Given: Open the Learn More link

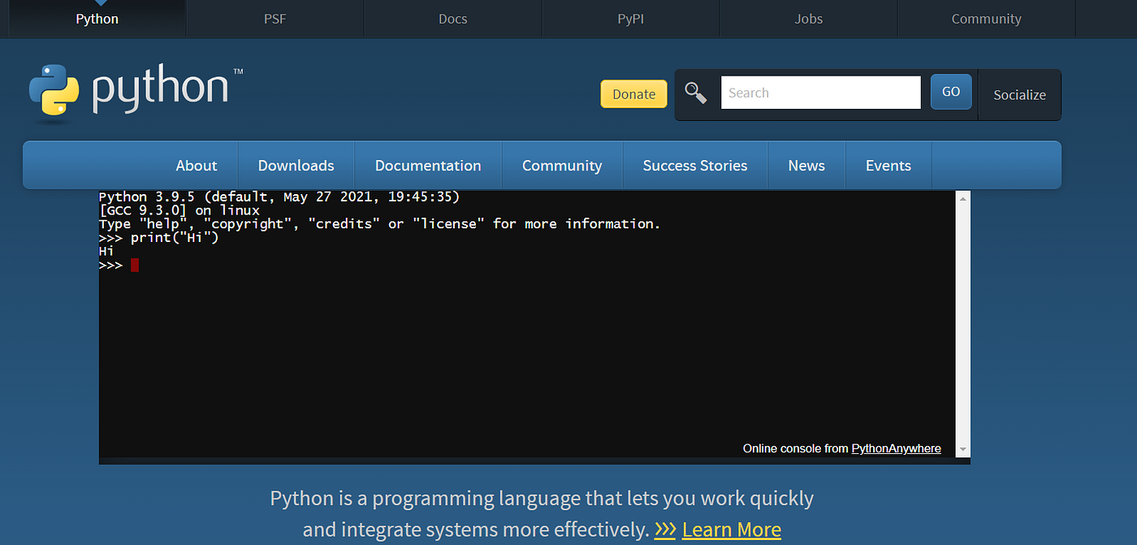Looking at the screenshot, I should [x=731, y=530].
